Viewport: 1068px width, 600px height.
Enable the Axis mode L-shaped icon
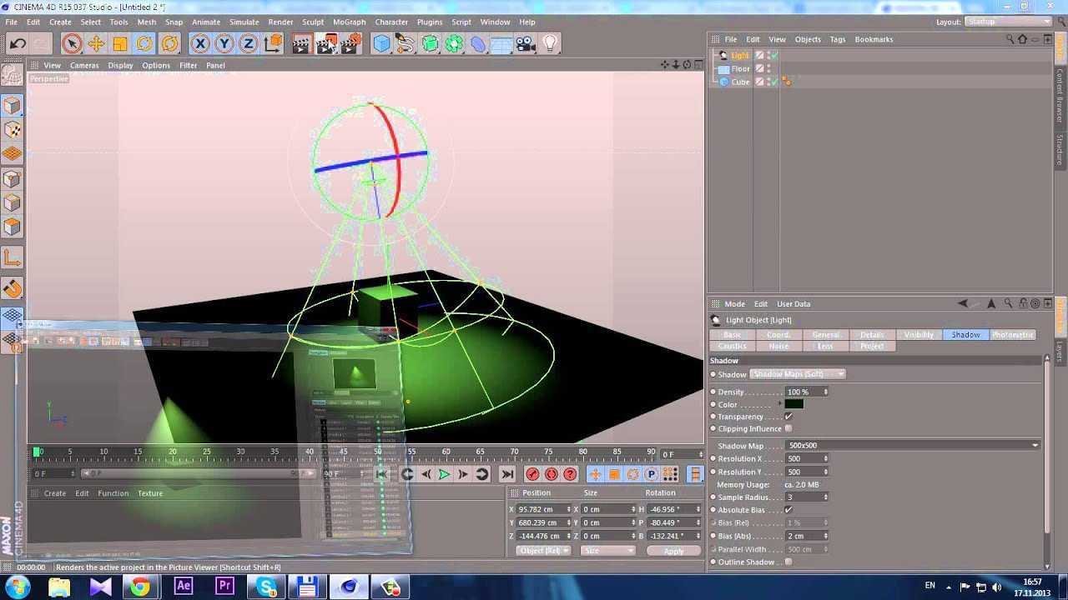coord(12,258)
